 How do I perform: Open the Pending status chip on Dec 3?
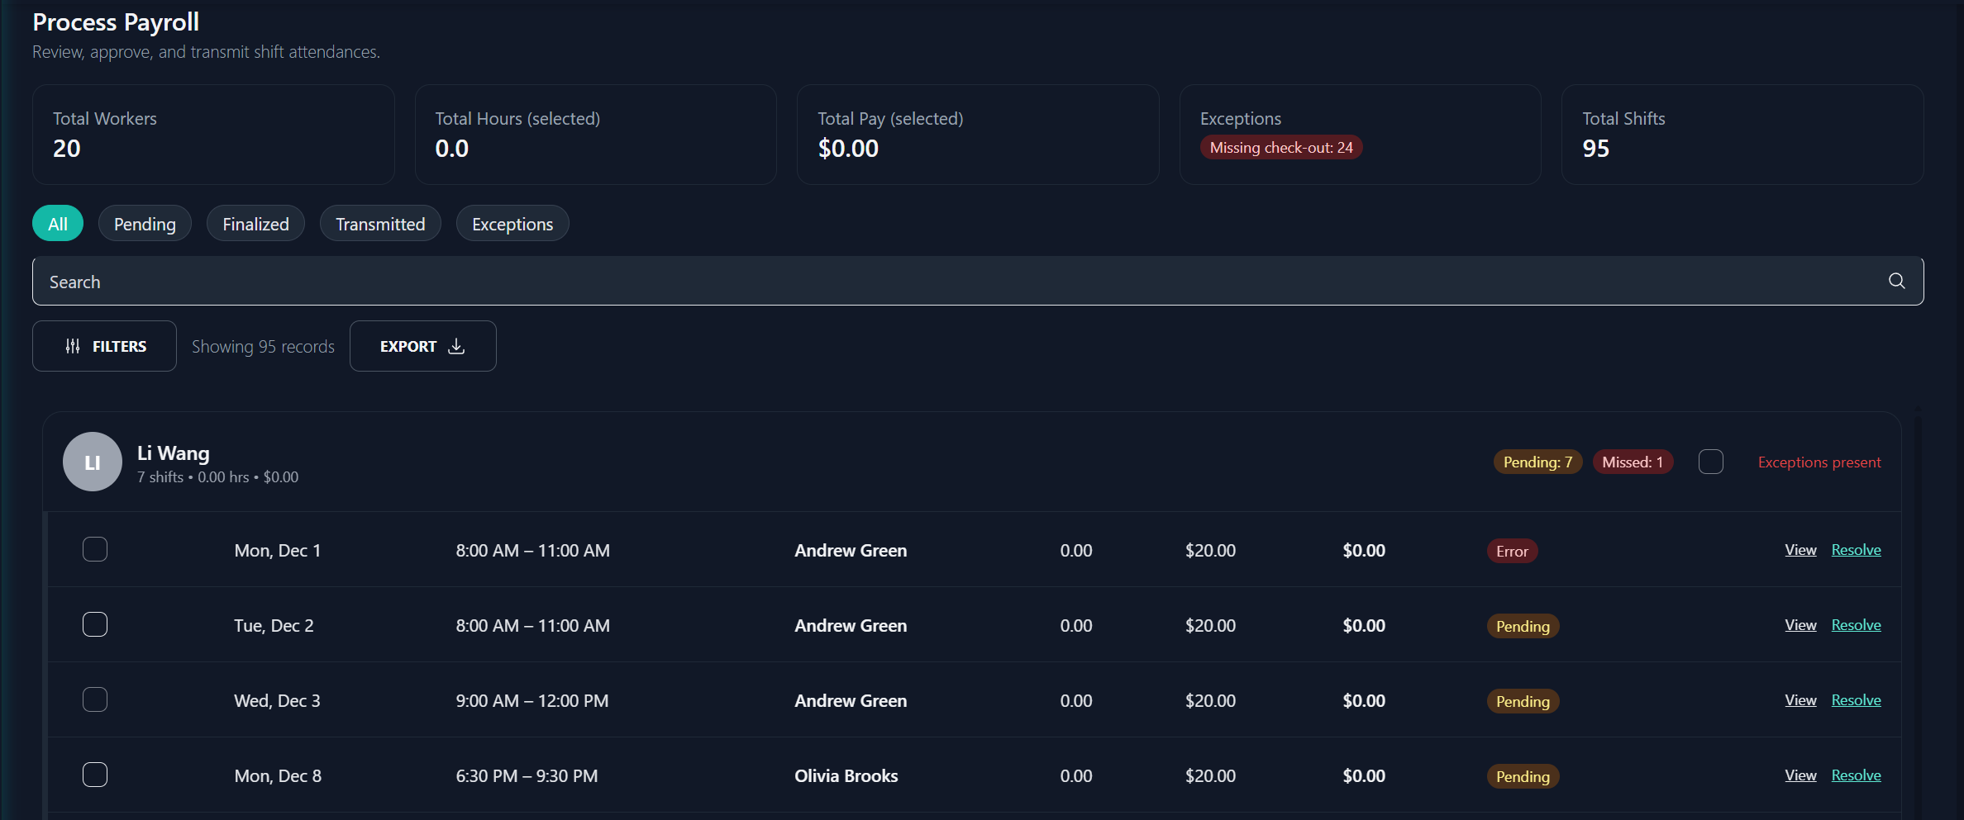click(x=1522, y=700)
